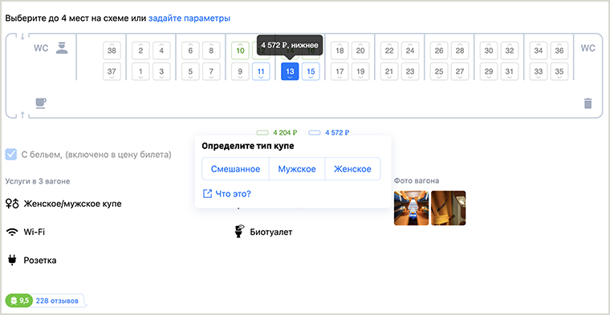
Task: Select seat 31 on the carriage map
Action: coord(510,71)
